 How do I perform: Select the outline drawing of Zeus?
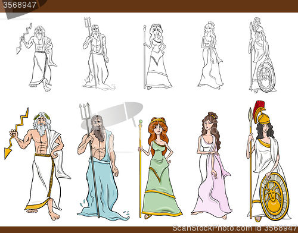click(x=37, y=58)
